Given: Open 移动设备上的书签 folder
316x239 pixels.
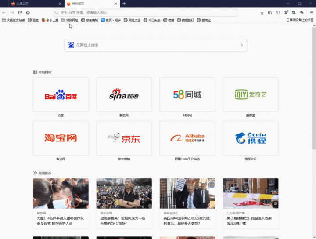Looking at the screenshot, I should pyautogui.click(x=300, y=20).
